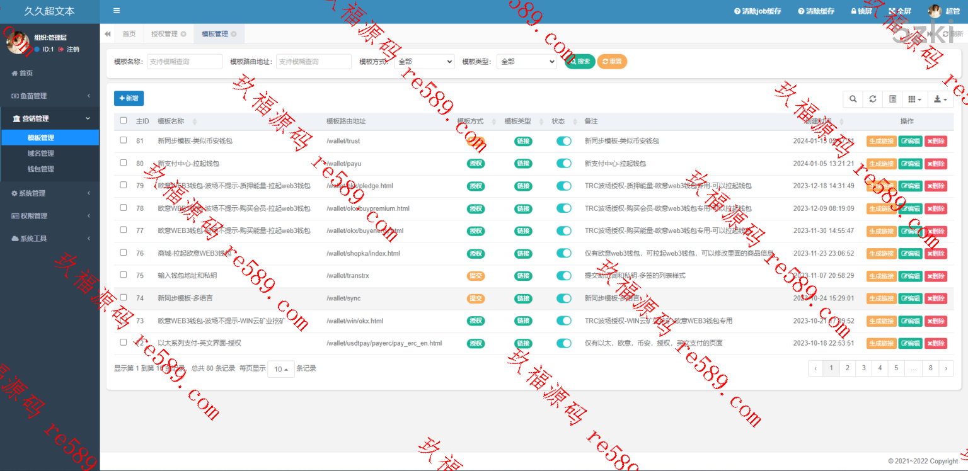Open 域名管理 in the sidebar menu
Viewport: 968px width, 471px height.
(41, 153)
